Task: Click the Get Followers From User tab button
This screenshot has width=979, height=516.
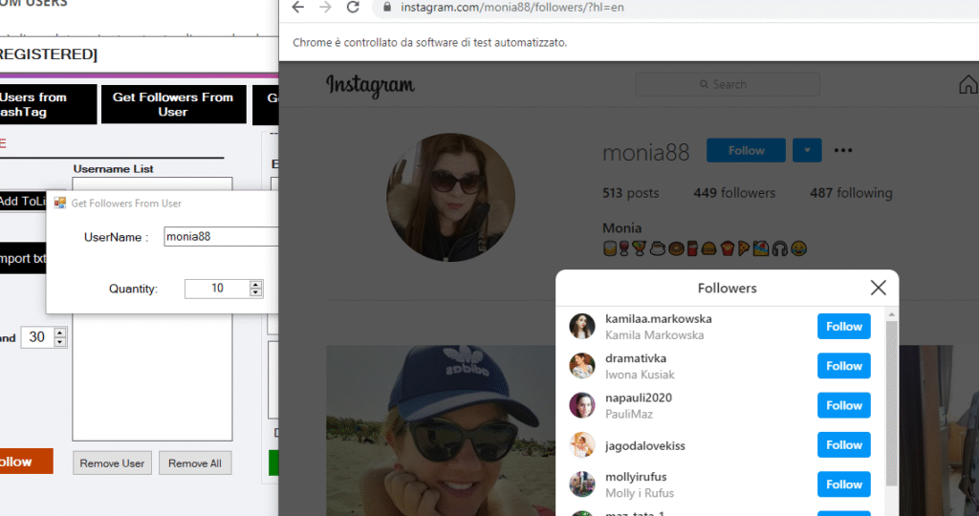Action: point(172,104)
